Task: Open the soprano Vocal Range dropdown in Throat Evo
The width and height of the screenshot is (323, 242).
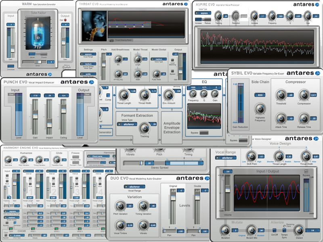Action: click(x=88, y=54)
